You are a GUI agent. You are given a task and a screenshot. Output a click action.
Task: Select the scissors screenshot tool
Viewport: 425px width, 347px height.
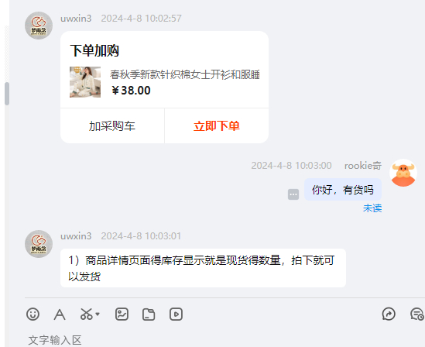(x=87, y=314)
